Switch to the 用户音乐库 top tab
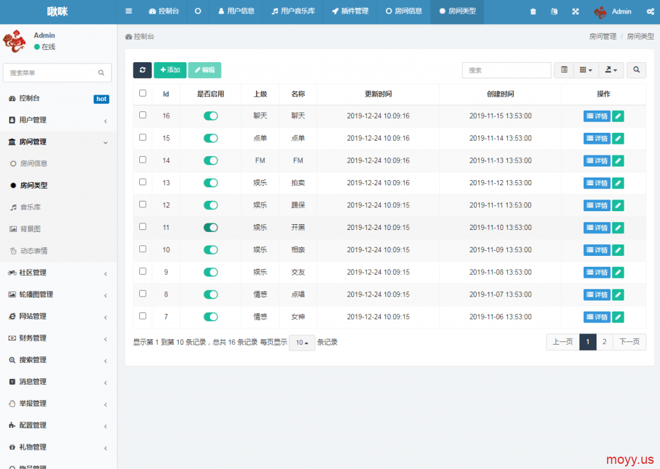 pos(293,12)
